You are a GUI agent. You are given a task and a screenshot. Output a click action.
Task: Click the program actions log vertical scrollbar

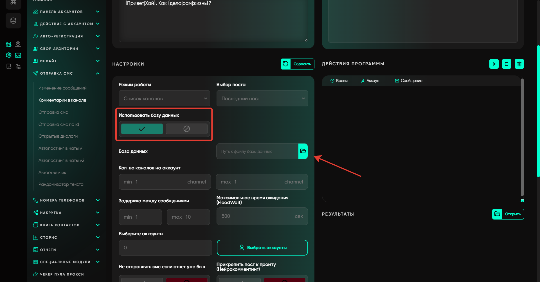(x=522, y=137)
